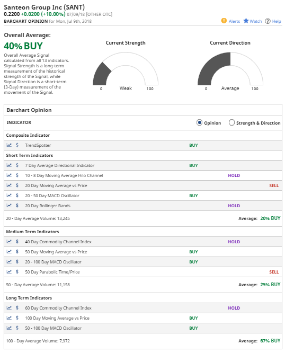The image size is (285, 353).
Task: Click the orange Alerts exclamation icon
Action: 224,21
